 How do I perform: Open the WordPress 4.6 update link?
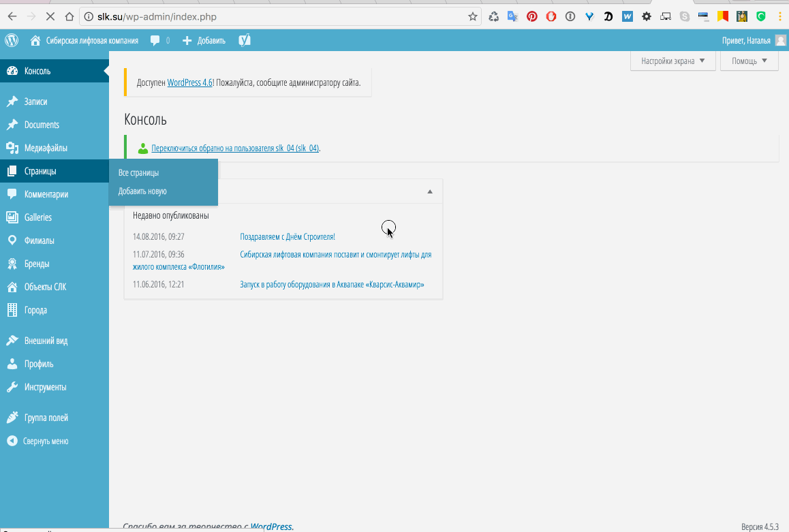click(189, 82)
